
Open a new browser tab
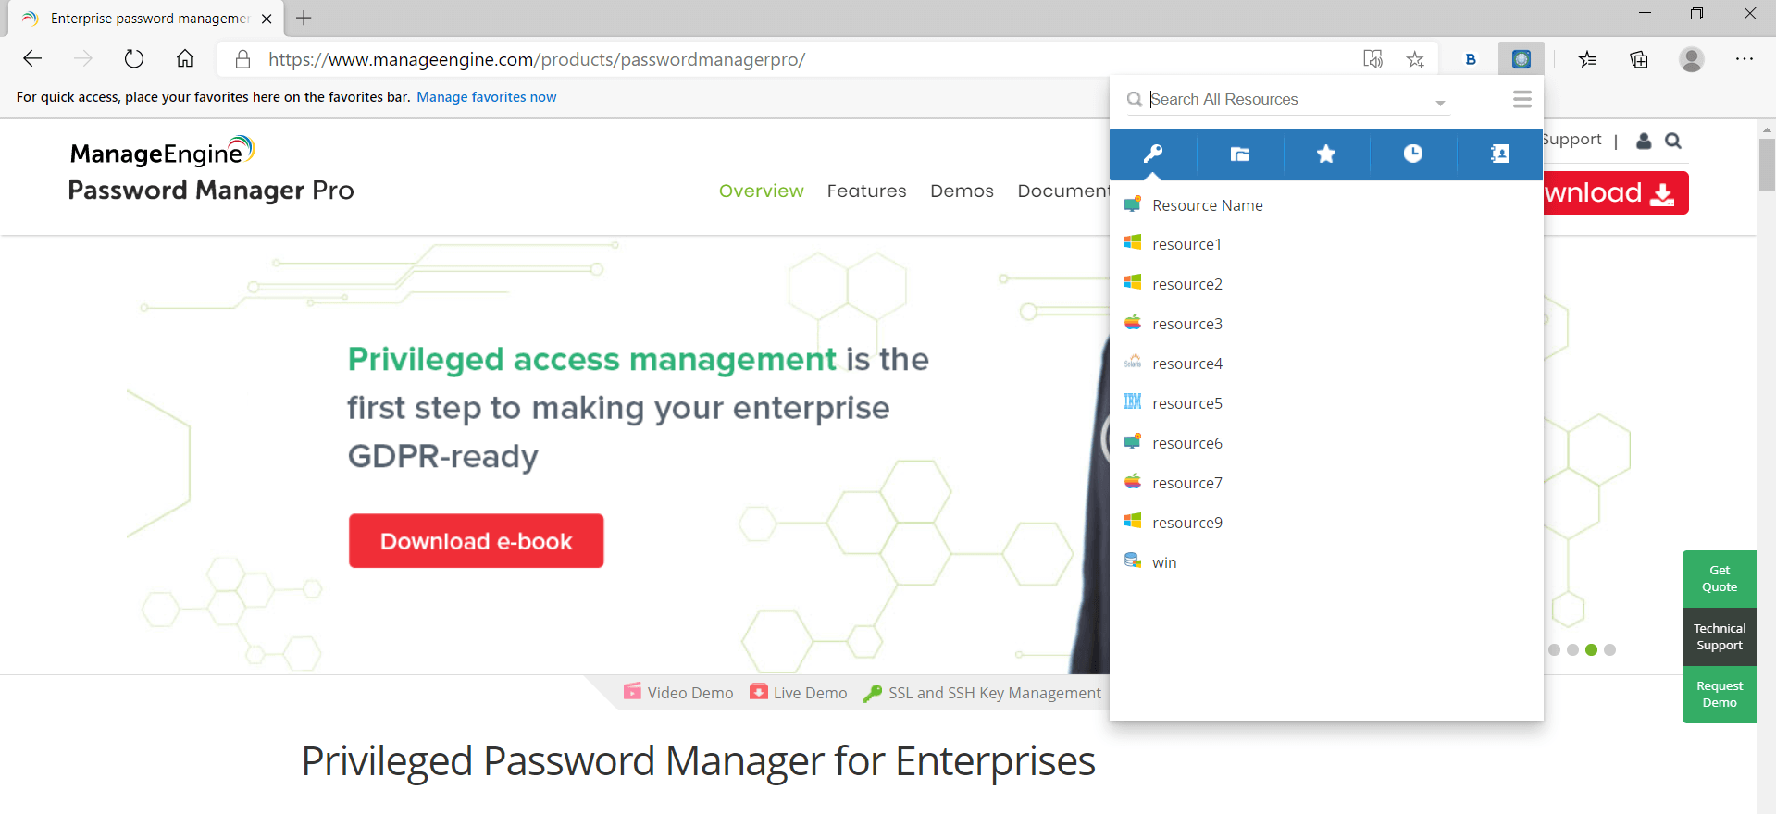304,18
